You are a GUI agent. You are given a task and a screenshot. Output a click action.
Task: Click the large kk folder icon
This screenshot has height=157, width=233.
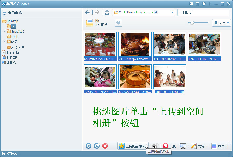point(90,23)
